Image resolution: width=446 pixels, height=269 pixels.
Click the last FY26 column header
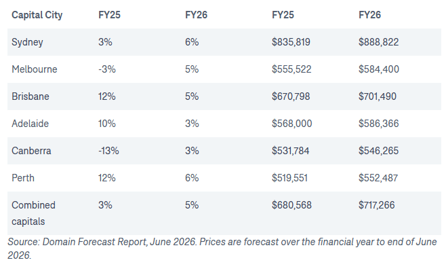pos(370,15)
